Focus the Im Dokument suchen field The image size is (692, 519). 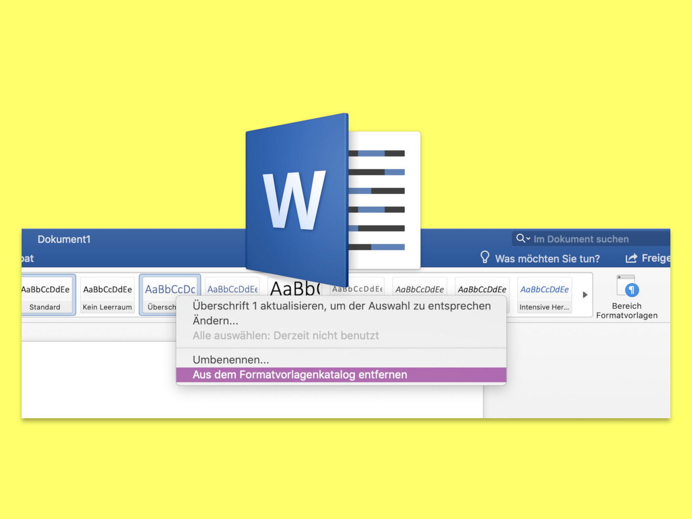tap(591, 239)
